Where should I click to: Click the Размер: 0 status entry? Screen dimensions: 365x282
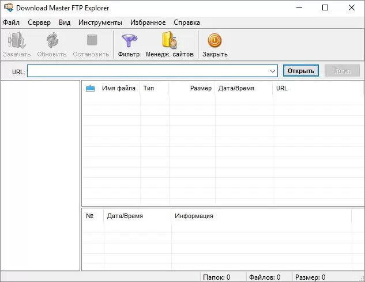coord(310,277)
